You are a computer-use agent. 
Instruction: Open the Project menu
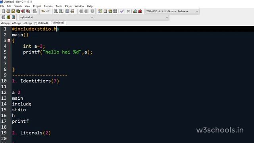coord(37,6)
